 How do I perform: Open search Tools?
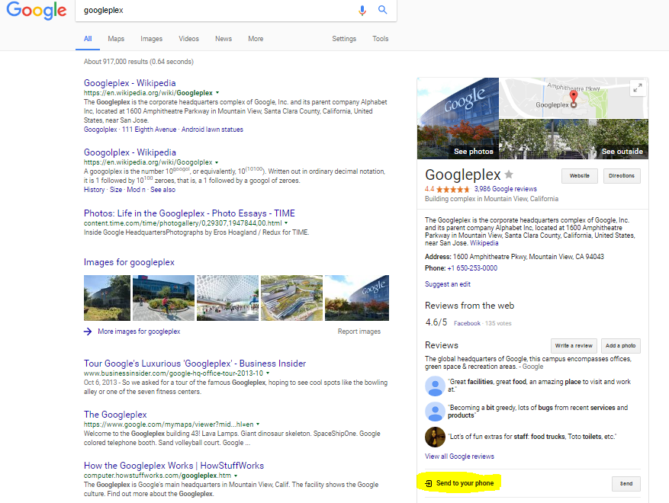point(380,39)
